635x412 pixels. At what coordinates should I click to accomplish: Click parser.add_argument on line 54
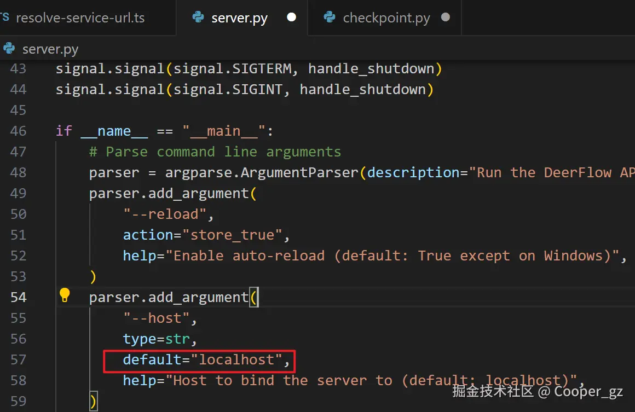click(x=169, y=298)
